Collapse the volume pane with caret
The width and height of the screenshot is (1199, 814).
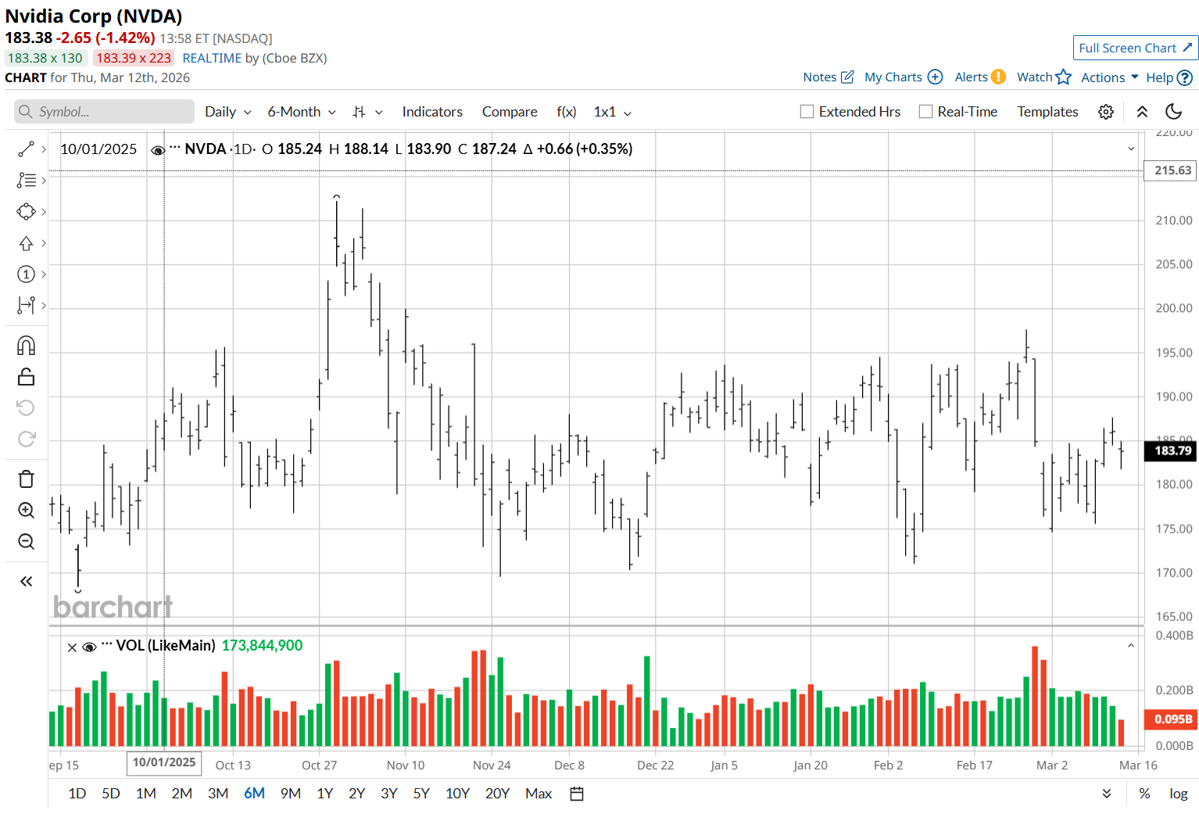coord(1131,646)
